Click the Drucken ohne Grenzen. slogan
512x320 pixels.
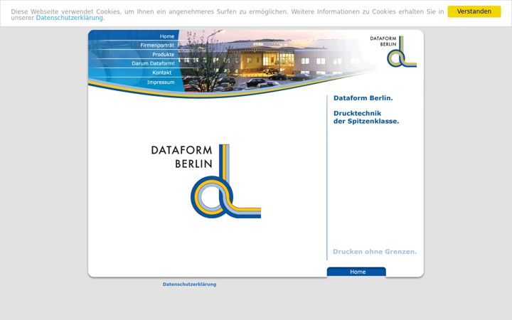(x=375, y=252)
